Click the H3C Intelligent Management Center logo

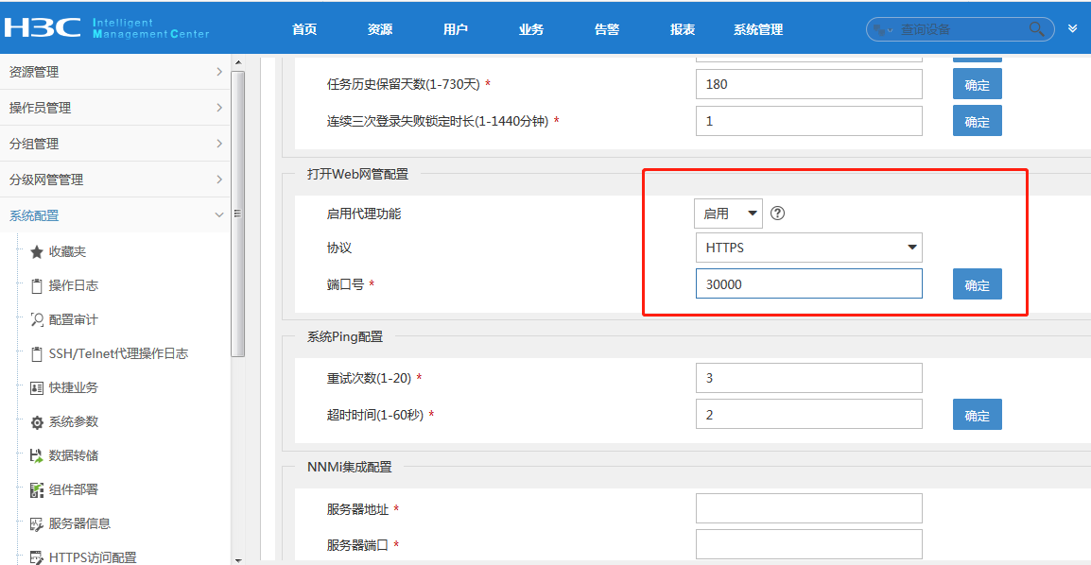107,27
